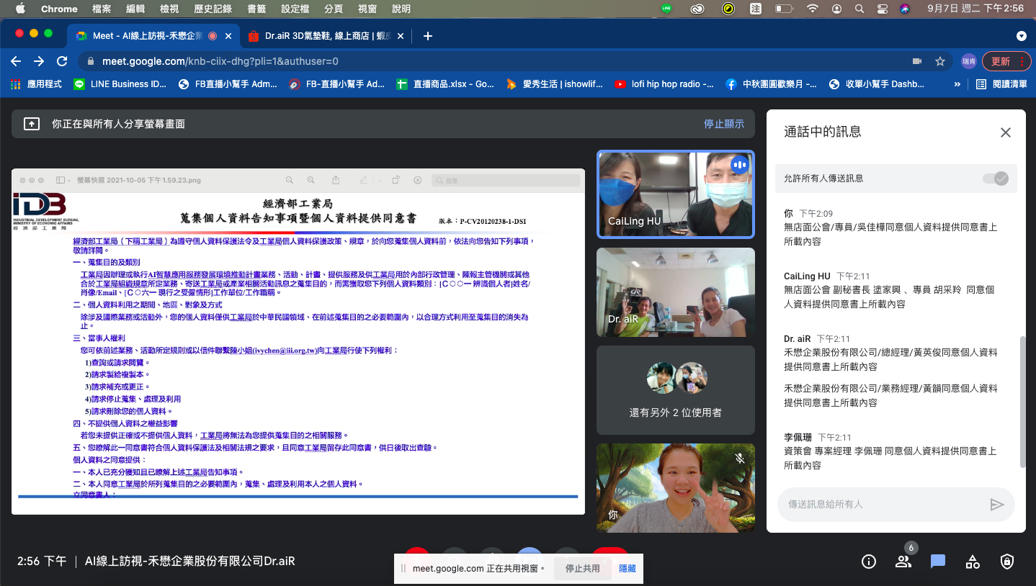Click 停止共用 to stop screen sharing
The image size is (1036, 586).
(x=582, y=569)
